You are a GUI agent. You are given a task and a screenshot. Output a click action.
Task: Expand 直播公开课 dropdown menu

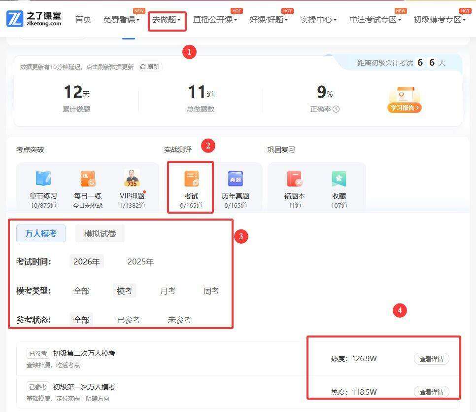tap(215, 20)
